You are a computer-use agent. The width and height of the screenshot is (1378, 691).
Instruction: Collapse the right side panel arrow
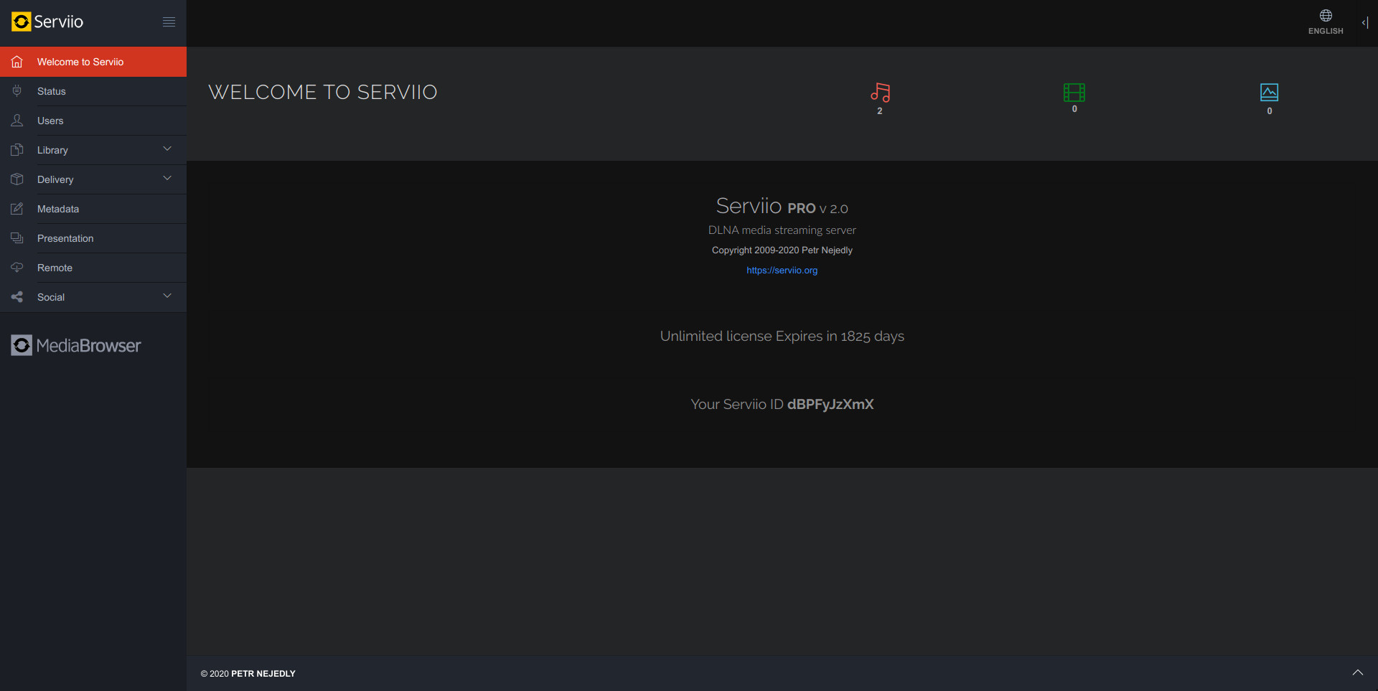1365,22
